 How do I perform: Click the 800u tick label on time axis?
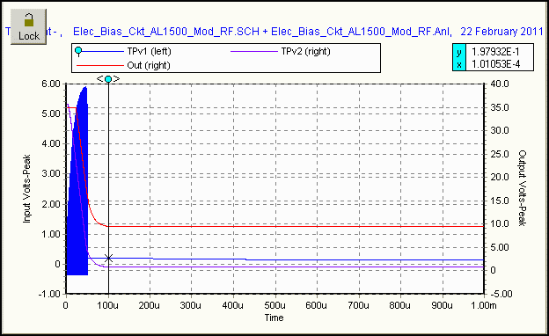point(399,305)
